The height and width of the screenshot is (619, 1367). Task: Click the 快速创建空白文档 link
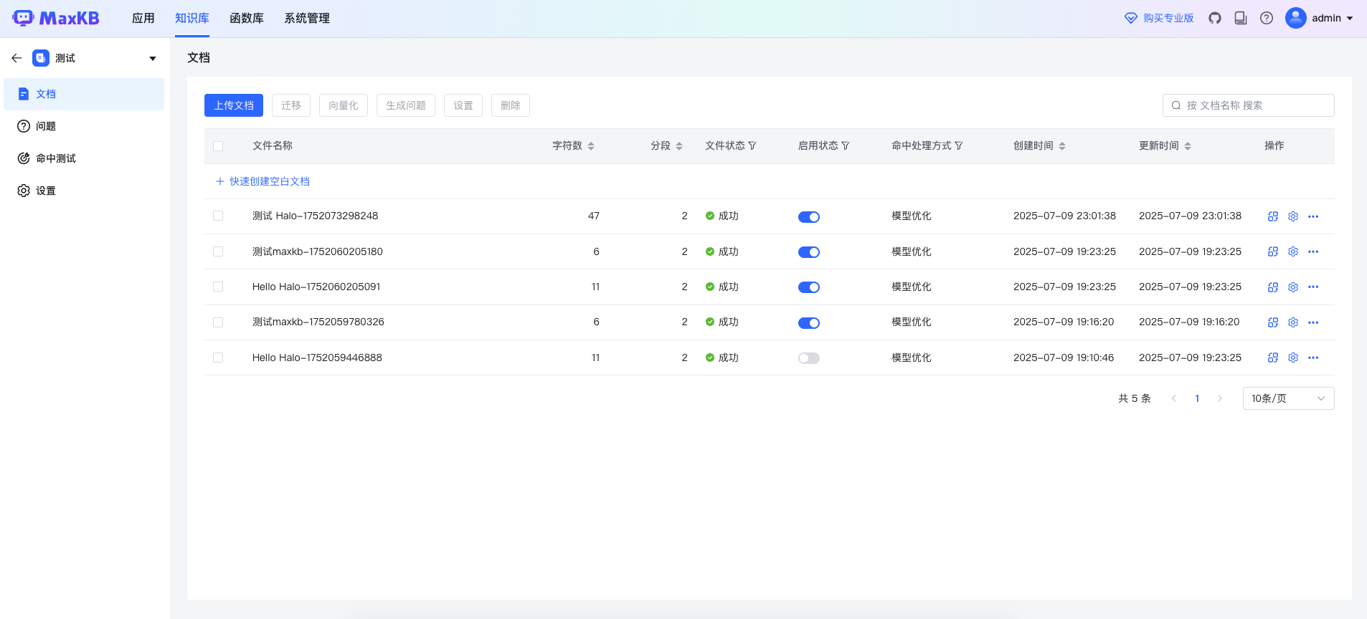pyautogui.click(x=262, y=181)
